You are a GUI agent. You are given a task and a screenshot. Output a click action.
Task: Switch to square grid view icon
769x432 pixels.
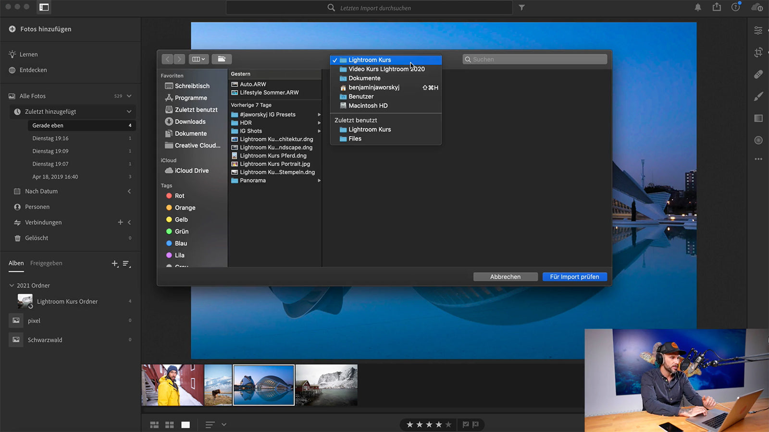pos(170,425)
